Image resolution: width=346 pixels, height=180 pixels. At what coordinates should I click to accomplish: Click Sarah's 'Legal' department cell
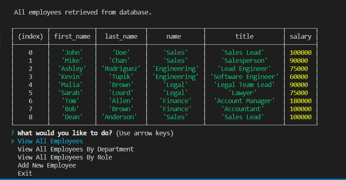176,93
